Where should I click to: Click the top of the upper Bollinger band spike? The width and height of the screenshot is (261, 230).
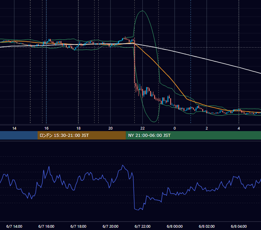(142, 11)
